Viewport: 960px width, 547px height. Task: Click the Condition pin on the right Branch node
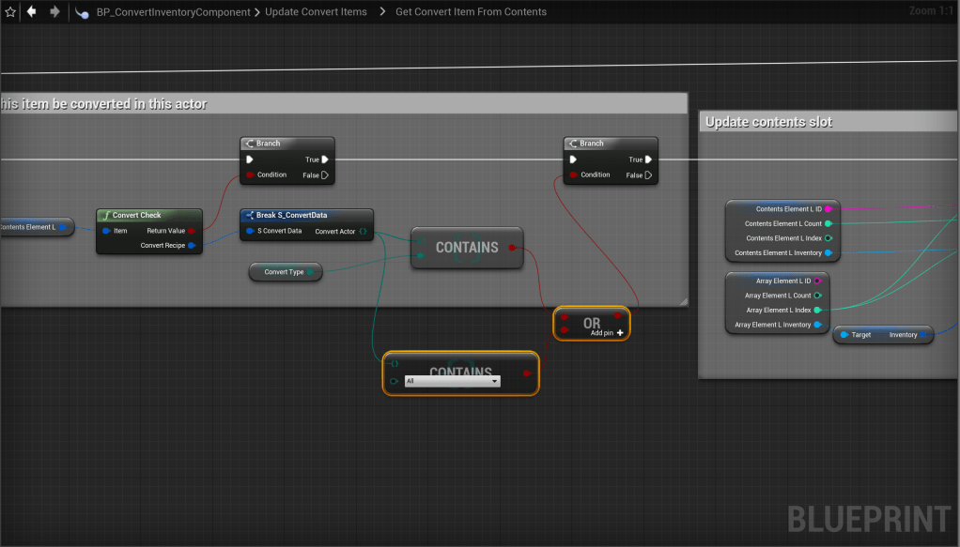coord(574,175)
